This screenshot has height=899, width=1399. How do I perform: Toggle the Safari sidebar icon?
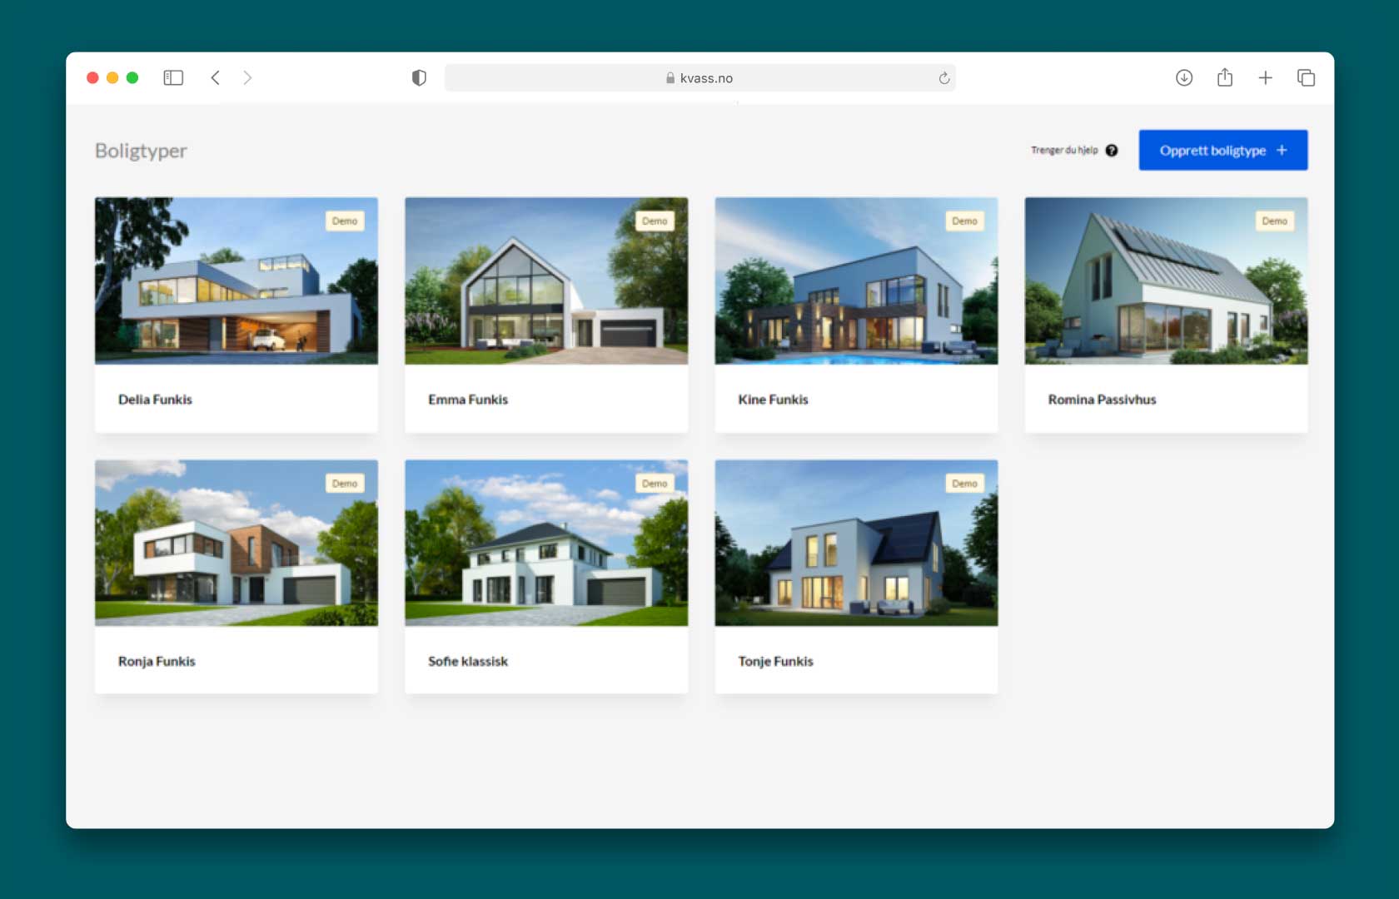click(x=173, y=78)
